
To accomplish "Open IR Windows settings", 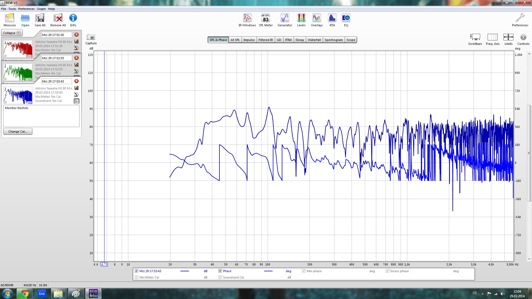I will tap(247, 20).
